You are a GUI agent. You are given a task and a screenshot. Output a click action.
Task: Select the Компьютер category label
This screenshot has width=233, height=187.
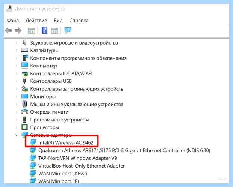coord(44,66)
